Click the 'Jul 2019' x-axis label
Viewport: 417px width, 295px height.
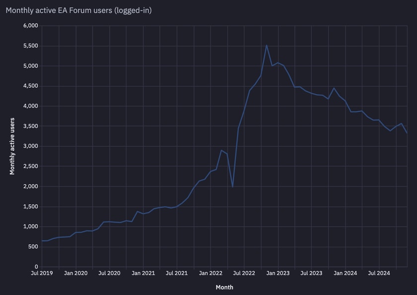(42, 273)
